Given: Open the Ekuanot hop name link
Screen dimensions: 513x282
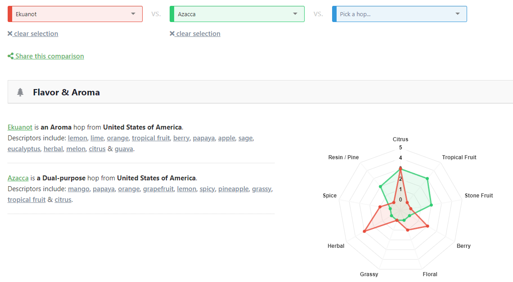Looking at the screenshot, I should click(x=20, y=127).
